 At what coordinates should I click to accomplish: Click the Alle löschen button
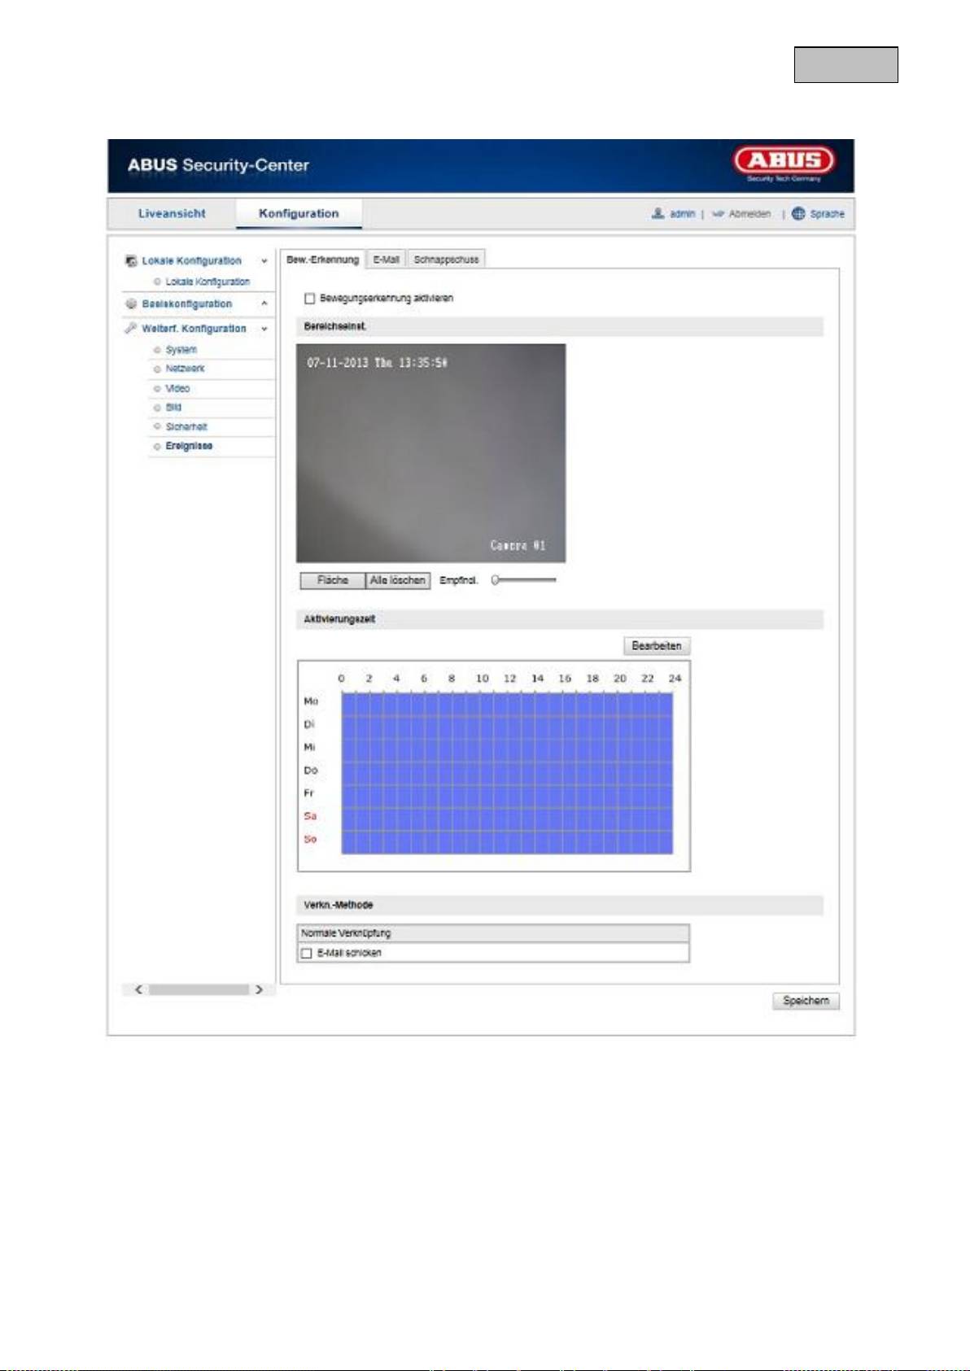397,580
